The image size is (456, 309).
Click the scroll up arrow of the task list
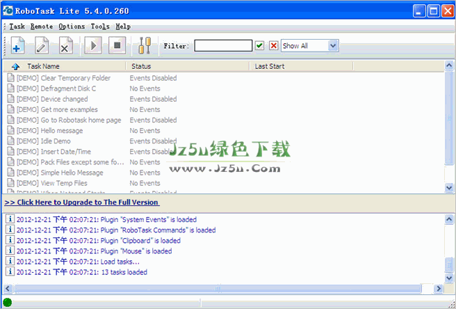(449, 65)
